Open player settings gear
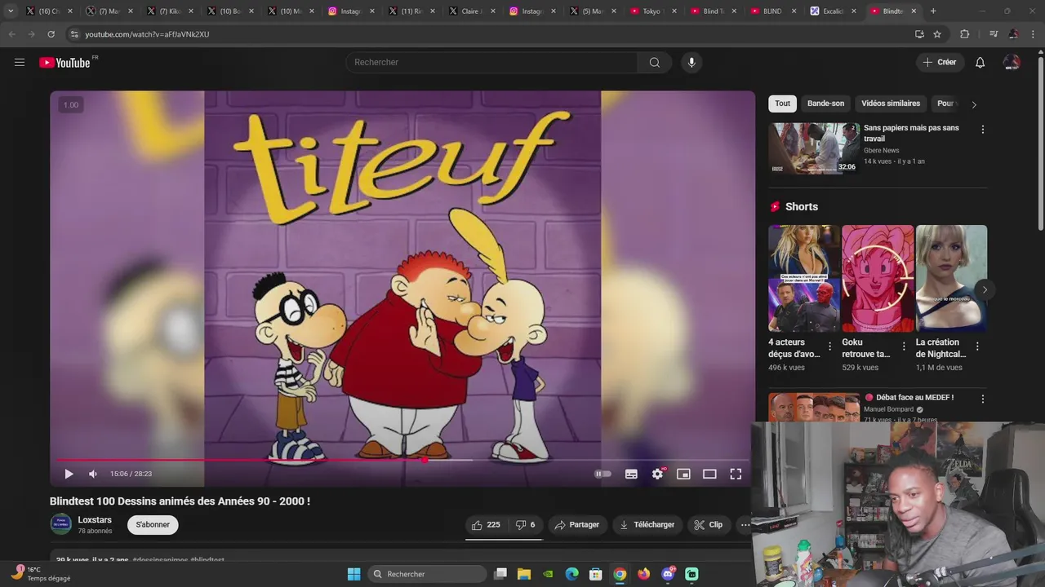1045x587 pixels. pos(657,474)
